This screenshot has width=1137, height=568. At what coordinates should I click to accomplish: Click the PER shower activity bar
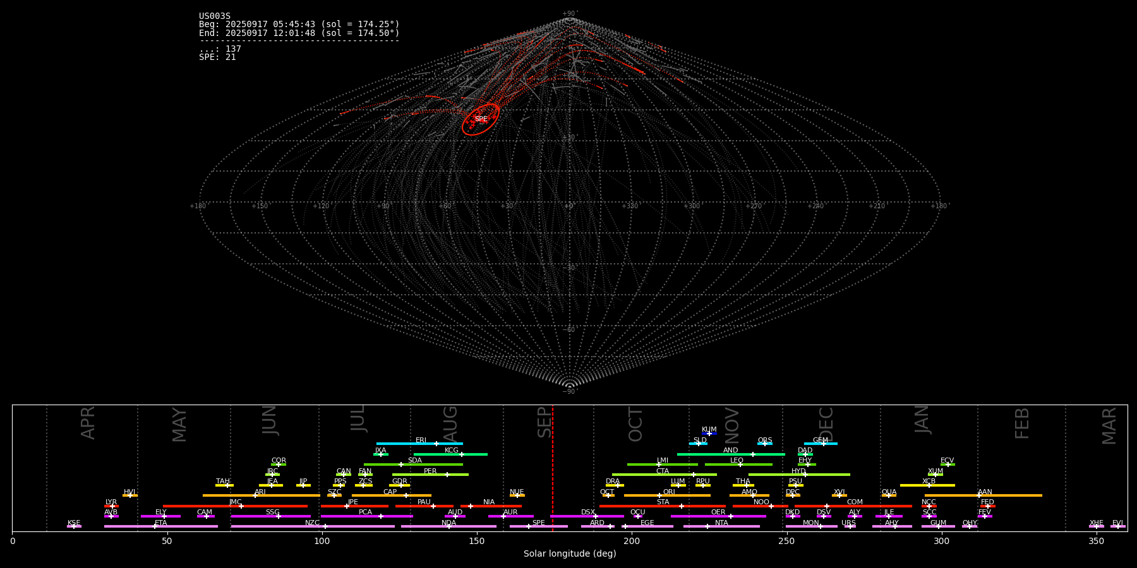(x=430, y=475)
